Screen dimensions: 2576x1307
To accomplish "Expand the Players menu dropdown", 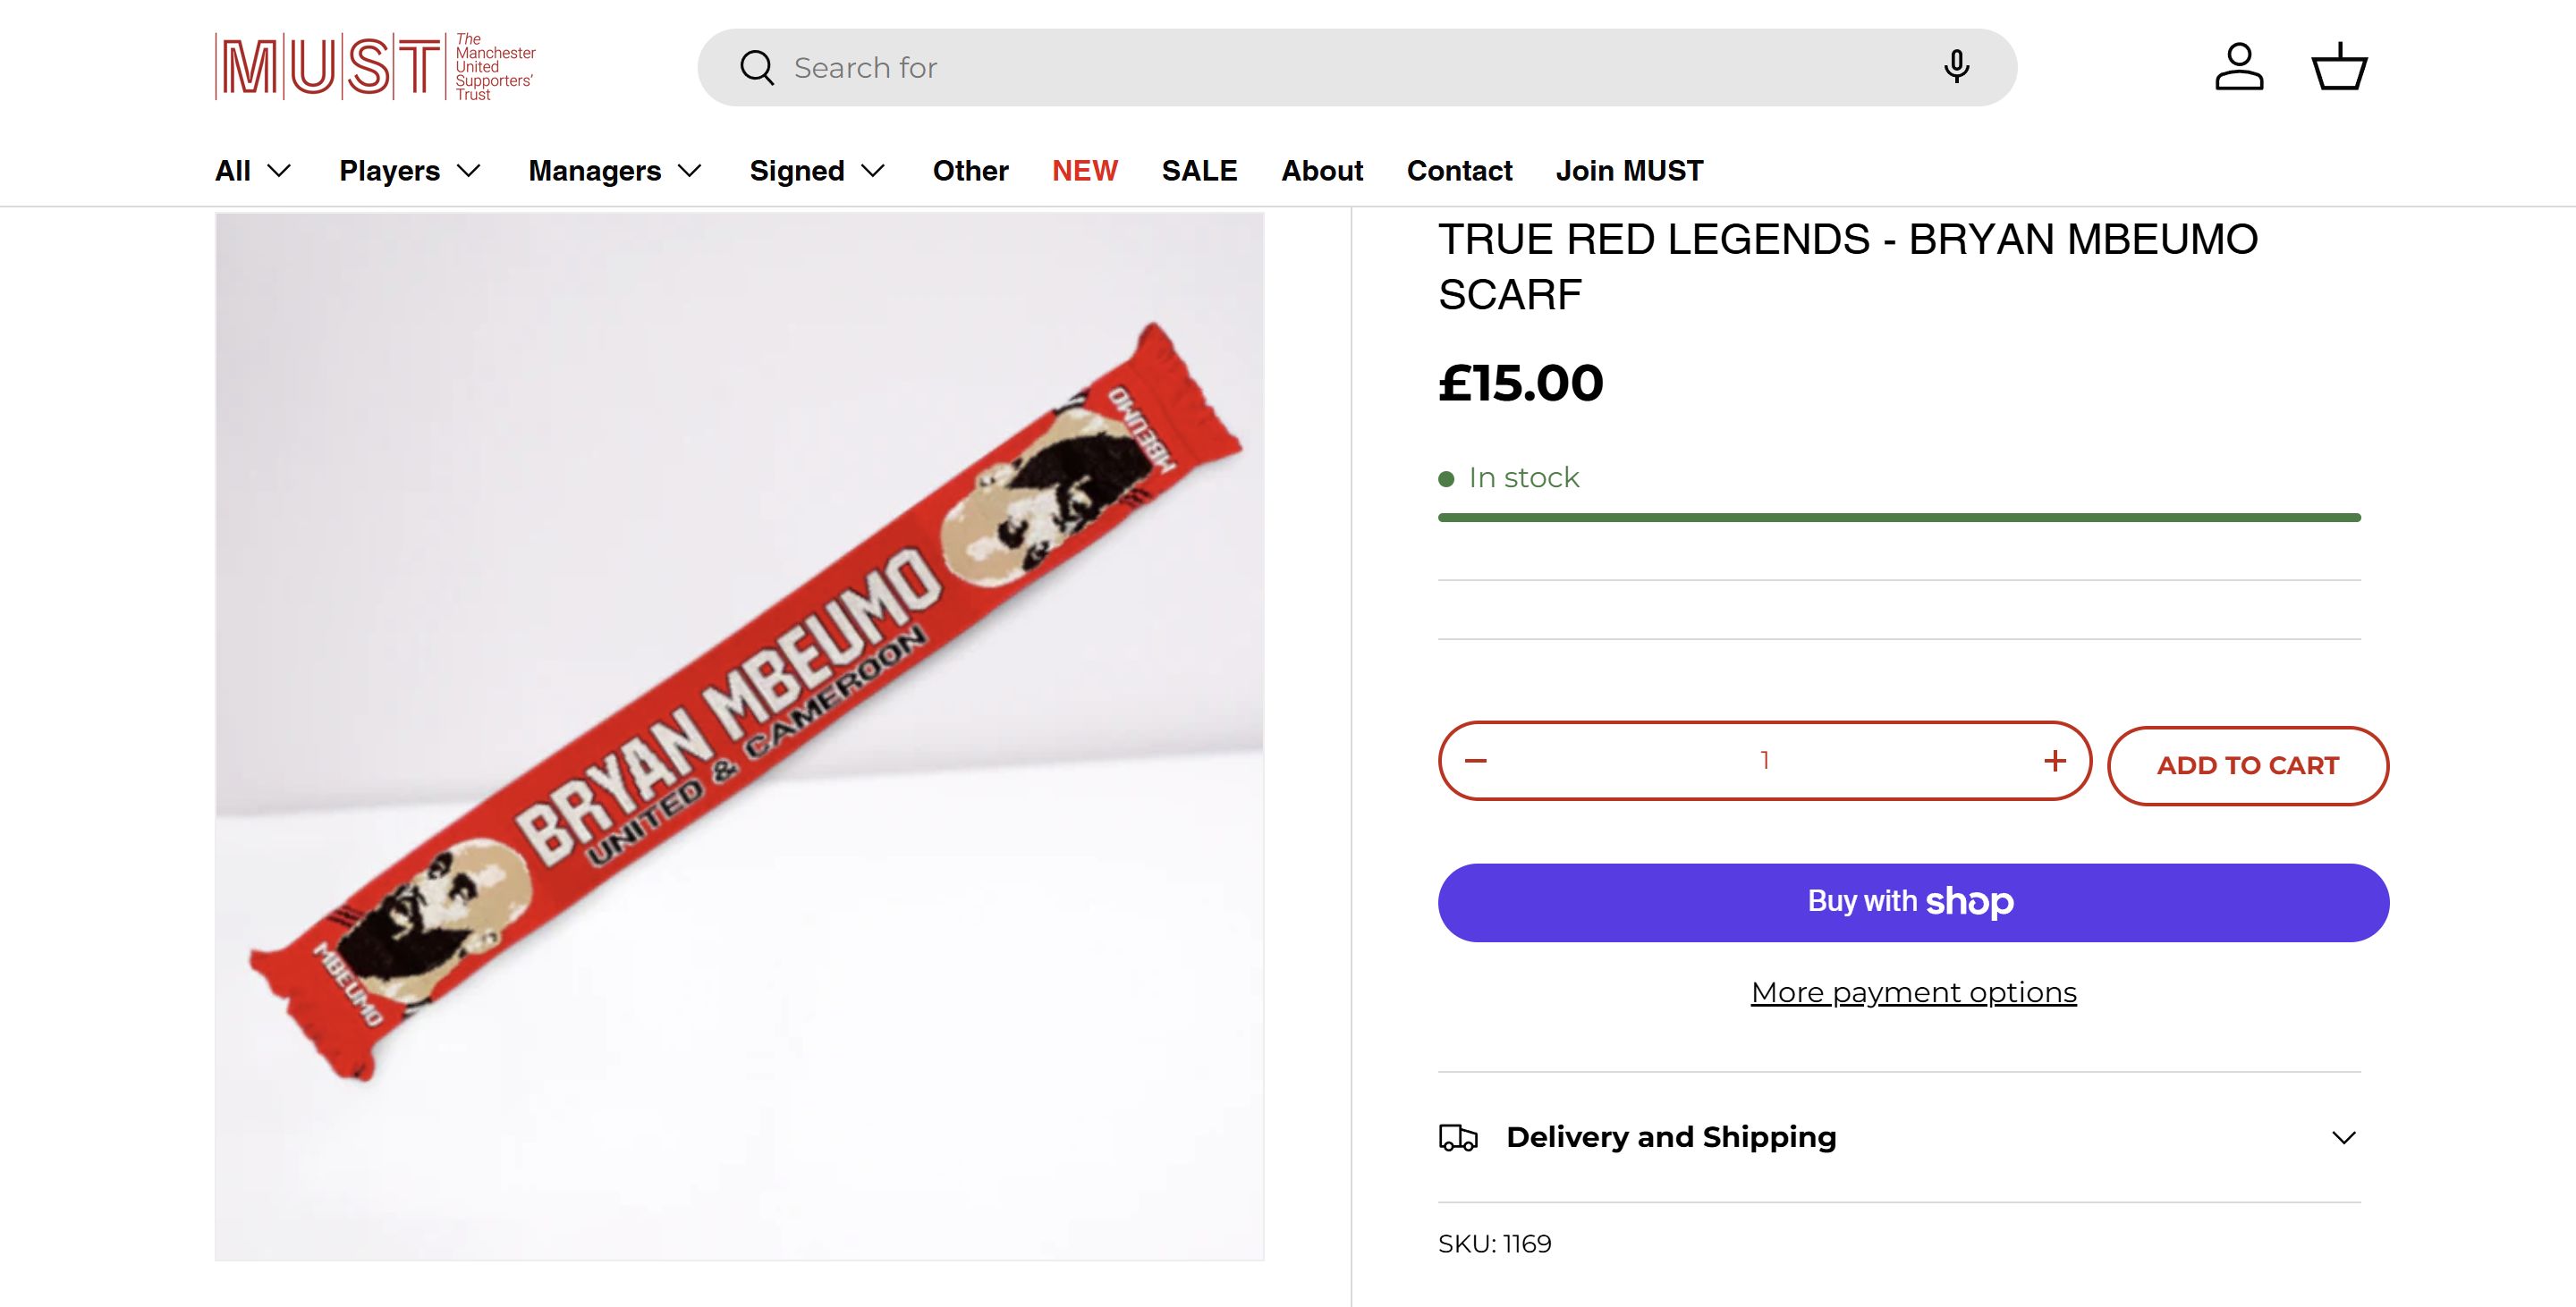I will [410, 171].
